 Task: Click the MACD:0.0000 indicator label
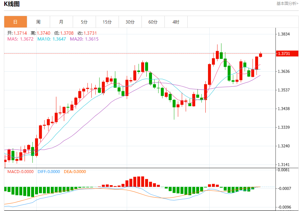[x=20, y=171]
